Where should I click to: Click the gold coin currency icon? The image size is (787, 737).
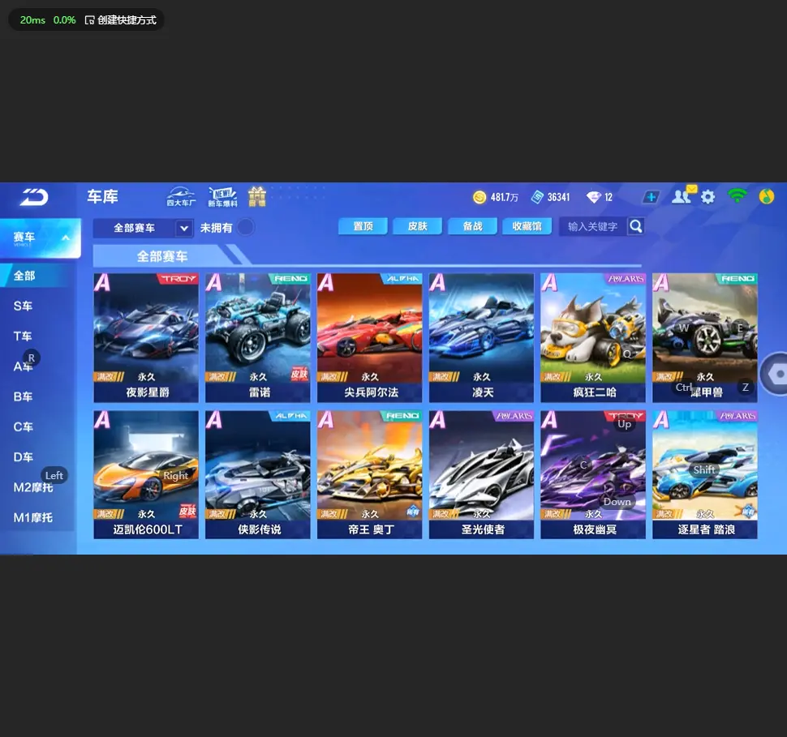coord(480,197)
